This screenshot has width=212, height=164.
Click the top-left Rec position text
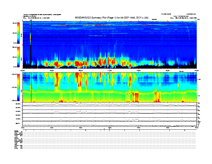(36, 18)
